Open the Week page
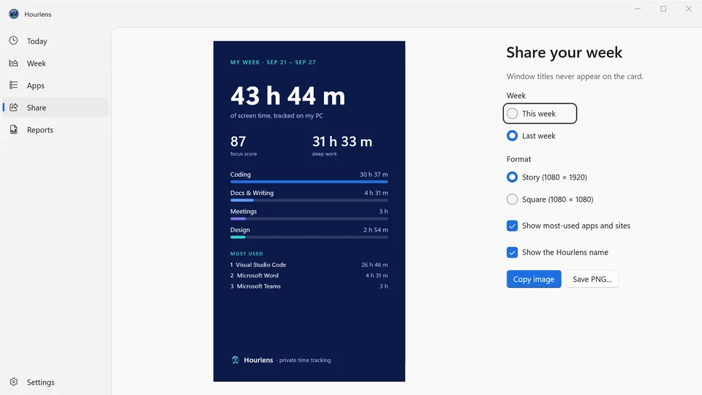 56,64
